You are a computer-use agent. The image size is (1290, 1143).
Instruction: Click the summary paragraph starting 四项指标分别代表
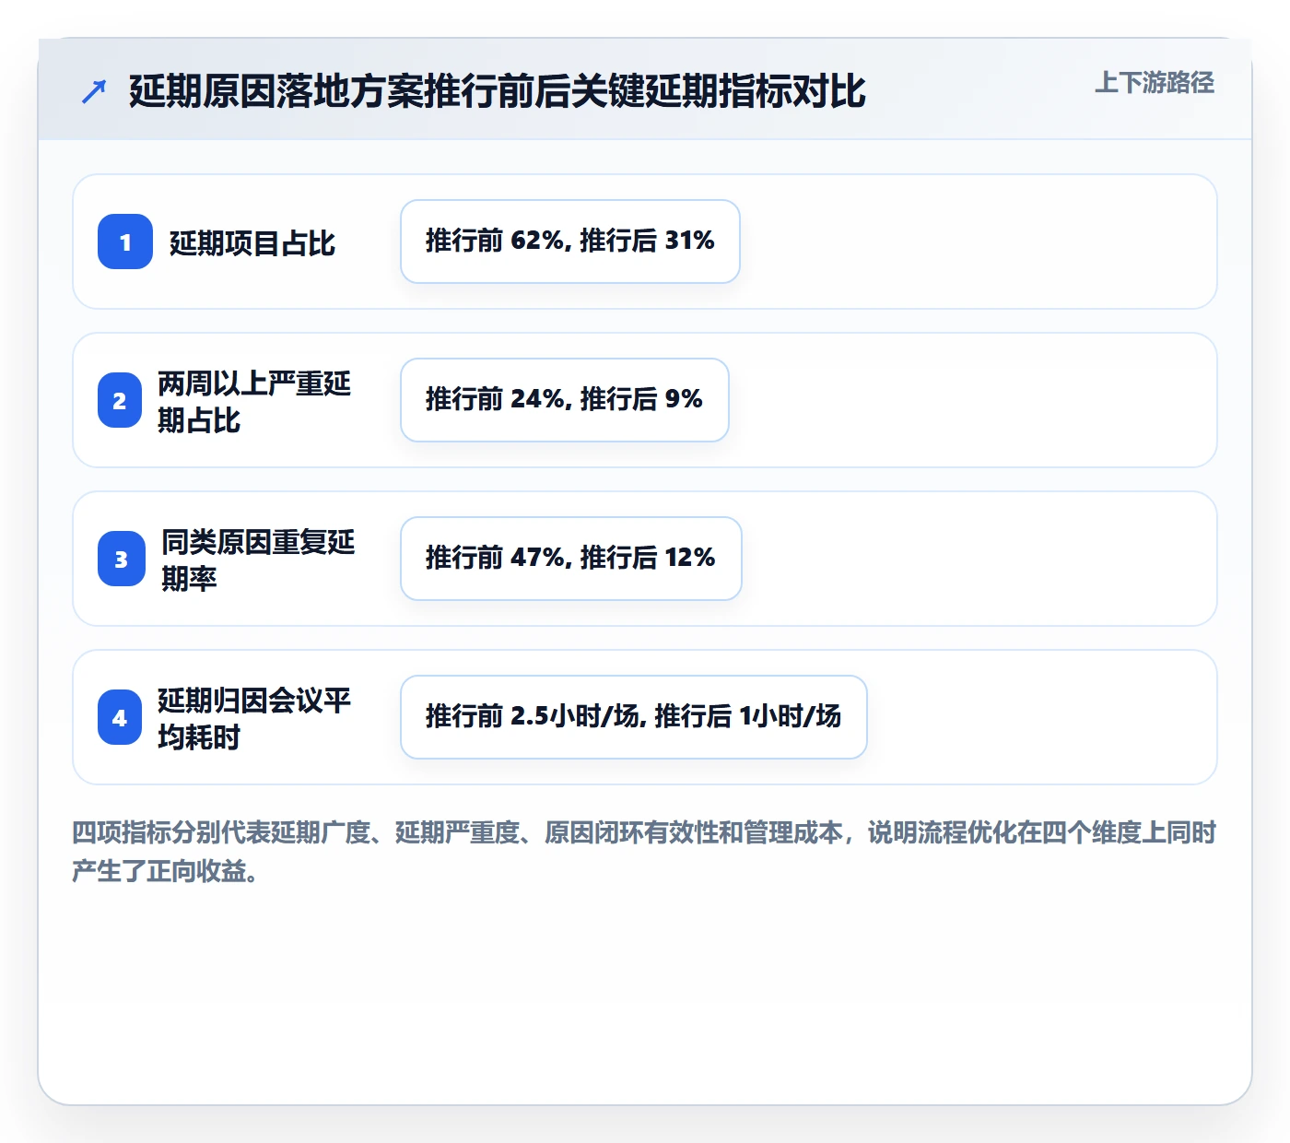click(x=644, y=851)
